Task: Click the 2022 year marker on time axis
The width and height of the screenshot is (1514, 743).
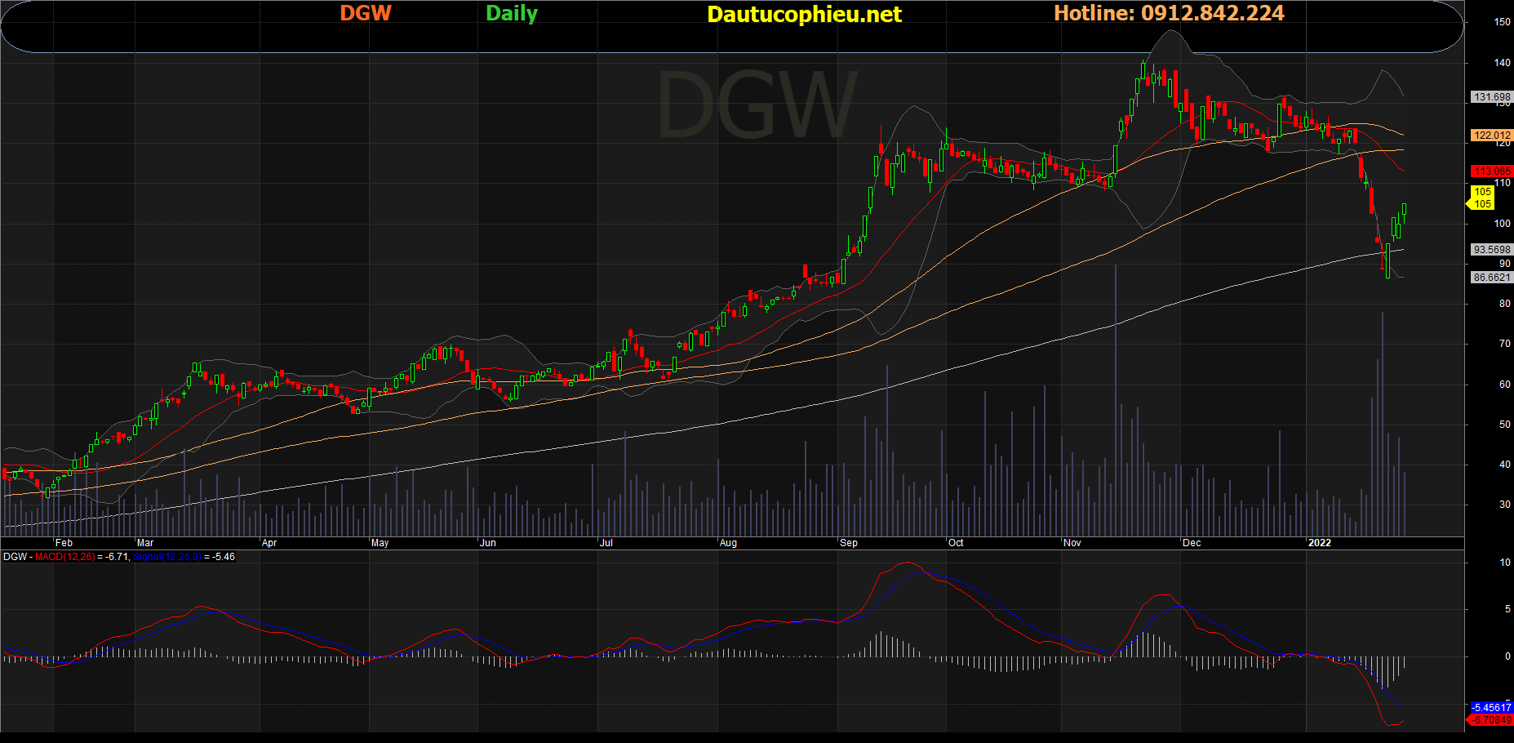Action: (x=1319, y=543)
